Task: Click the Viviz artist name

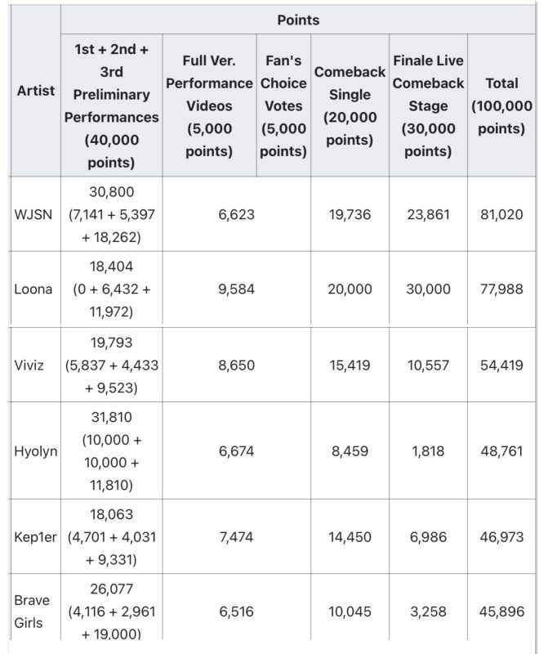Action: [30, 365]
